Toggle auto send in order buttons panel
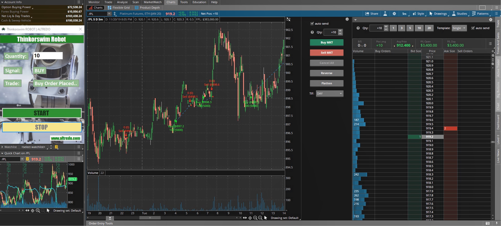This screenshot has height=226, width=501. click(x=312, y=24)
